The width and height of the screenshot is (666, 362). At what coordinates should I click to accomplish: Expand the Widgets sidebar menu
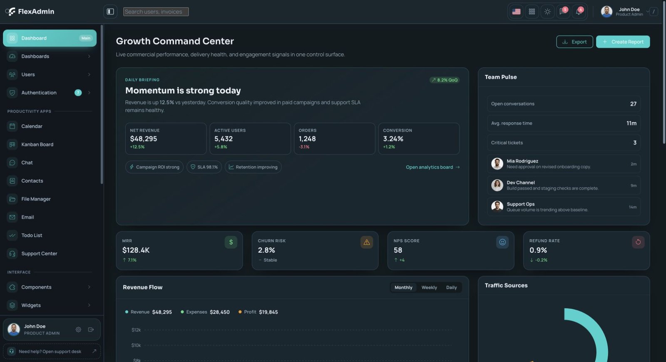pos(50,305)
